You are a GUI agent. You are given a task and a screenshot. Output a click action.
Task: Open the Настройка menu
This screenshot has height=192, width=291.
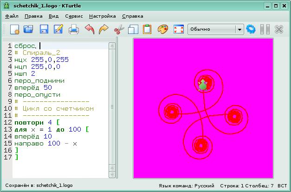tap(102, 15)
